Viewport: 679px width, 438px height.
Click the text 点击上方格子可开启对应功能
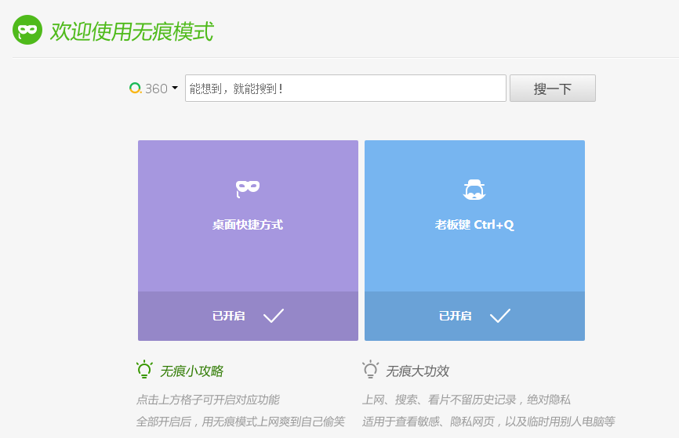pyautogui.click(x=208, y=400)
